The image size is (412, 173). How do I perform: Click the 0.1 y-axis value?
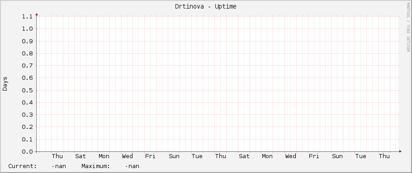click(x=27, y=140)
